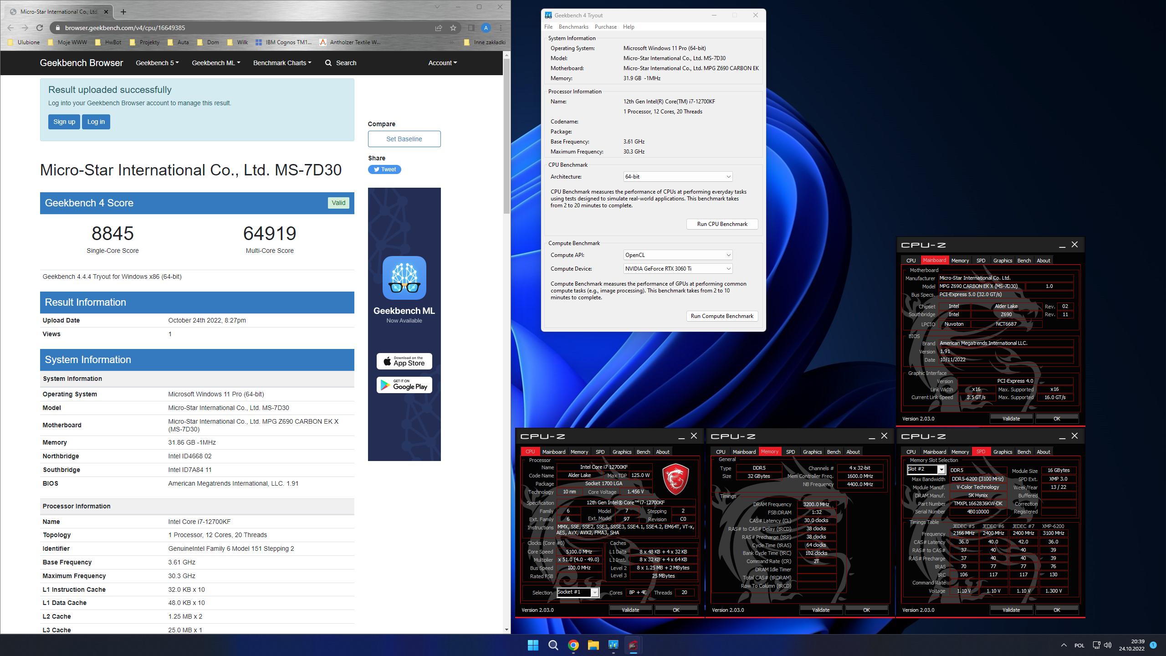Click Chrome icon on taskbar
Viewport: 1166px width, 656px height.
tap(573, 645)
